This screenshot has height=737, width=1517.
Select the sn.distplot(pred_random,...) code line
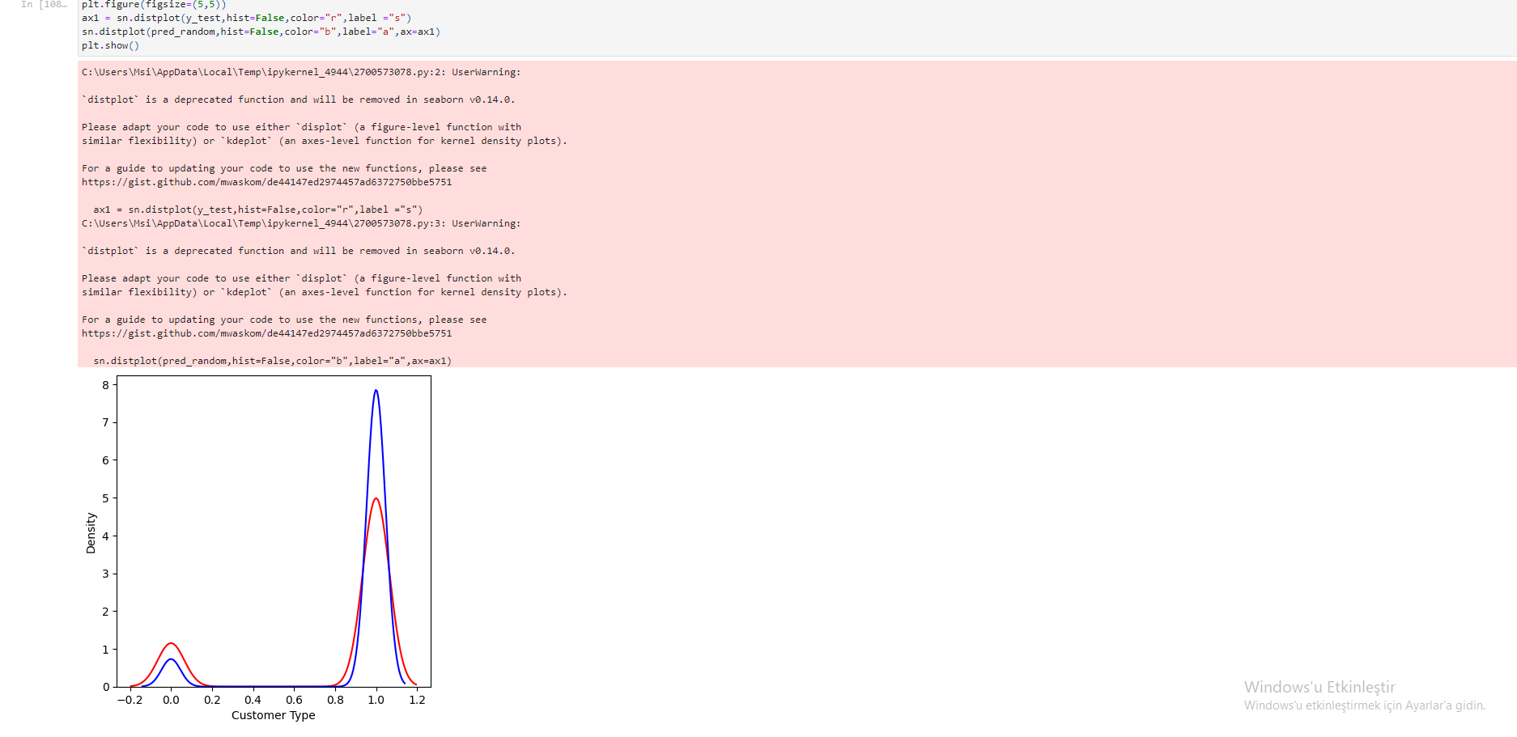261,32
